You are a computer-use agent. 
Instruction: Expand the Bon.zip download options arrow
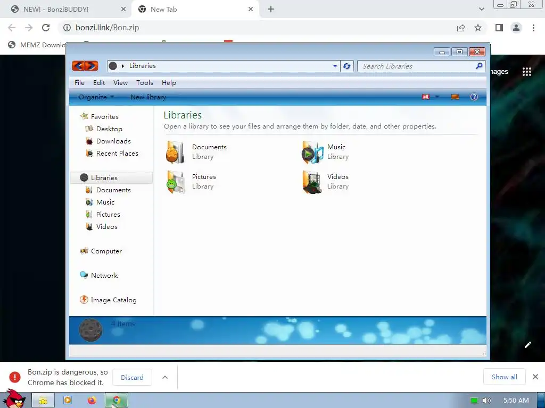pyautogui.click(x=165, y=377)
